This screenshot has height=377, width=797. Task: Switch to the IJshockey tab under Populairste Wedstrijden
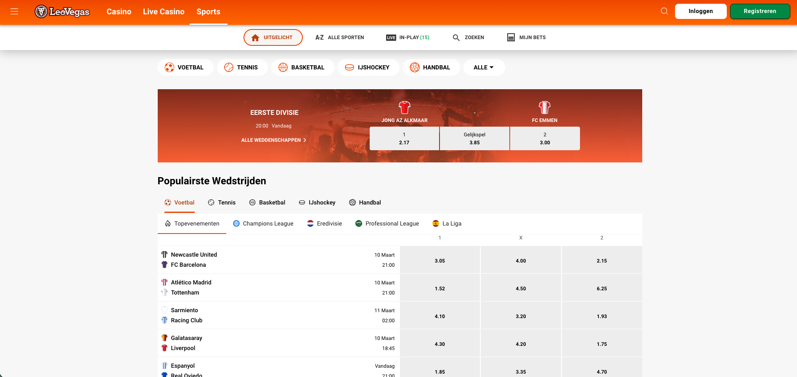[x=317, y=202]
